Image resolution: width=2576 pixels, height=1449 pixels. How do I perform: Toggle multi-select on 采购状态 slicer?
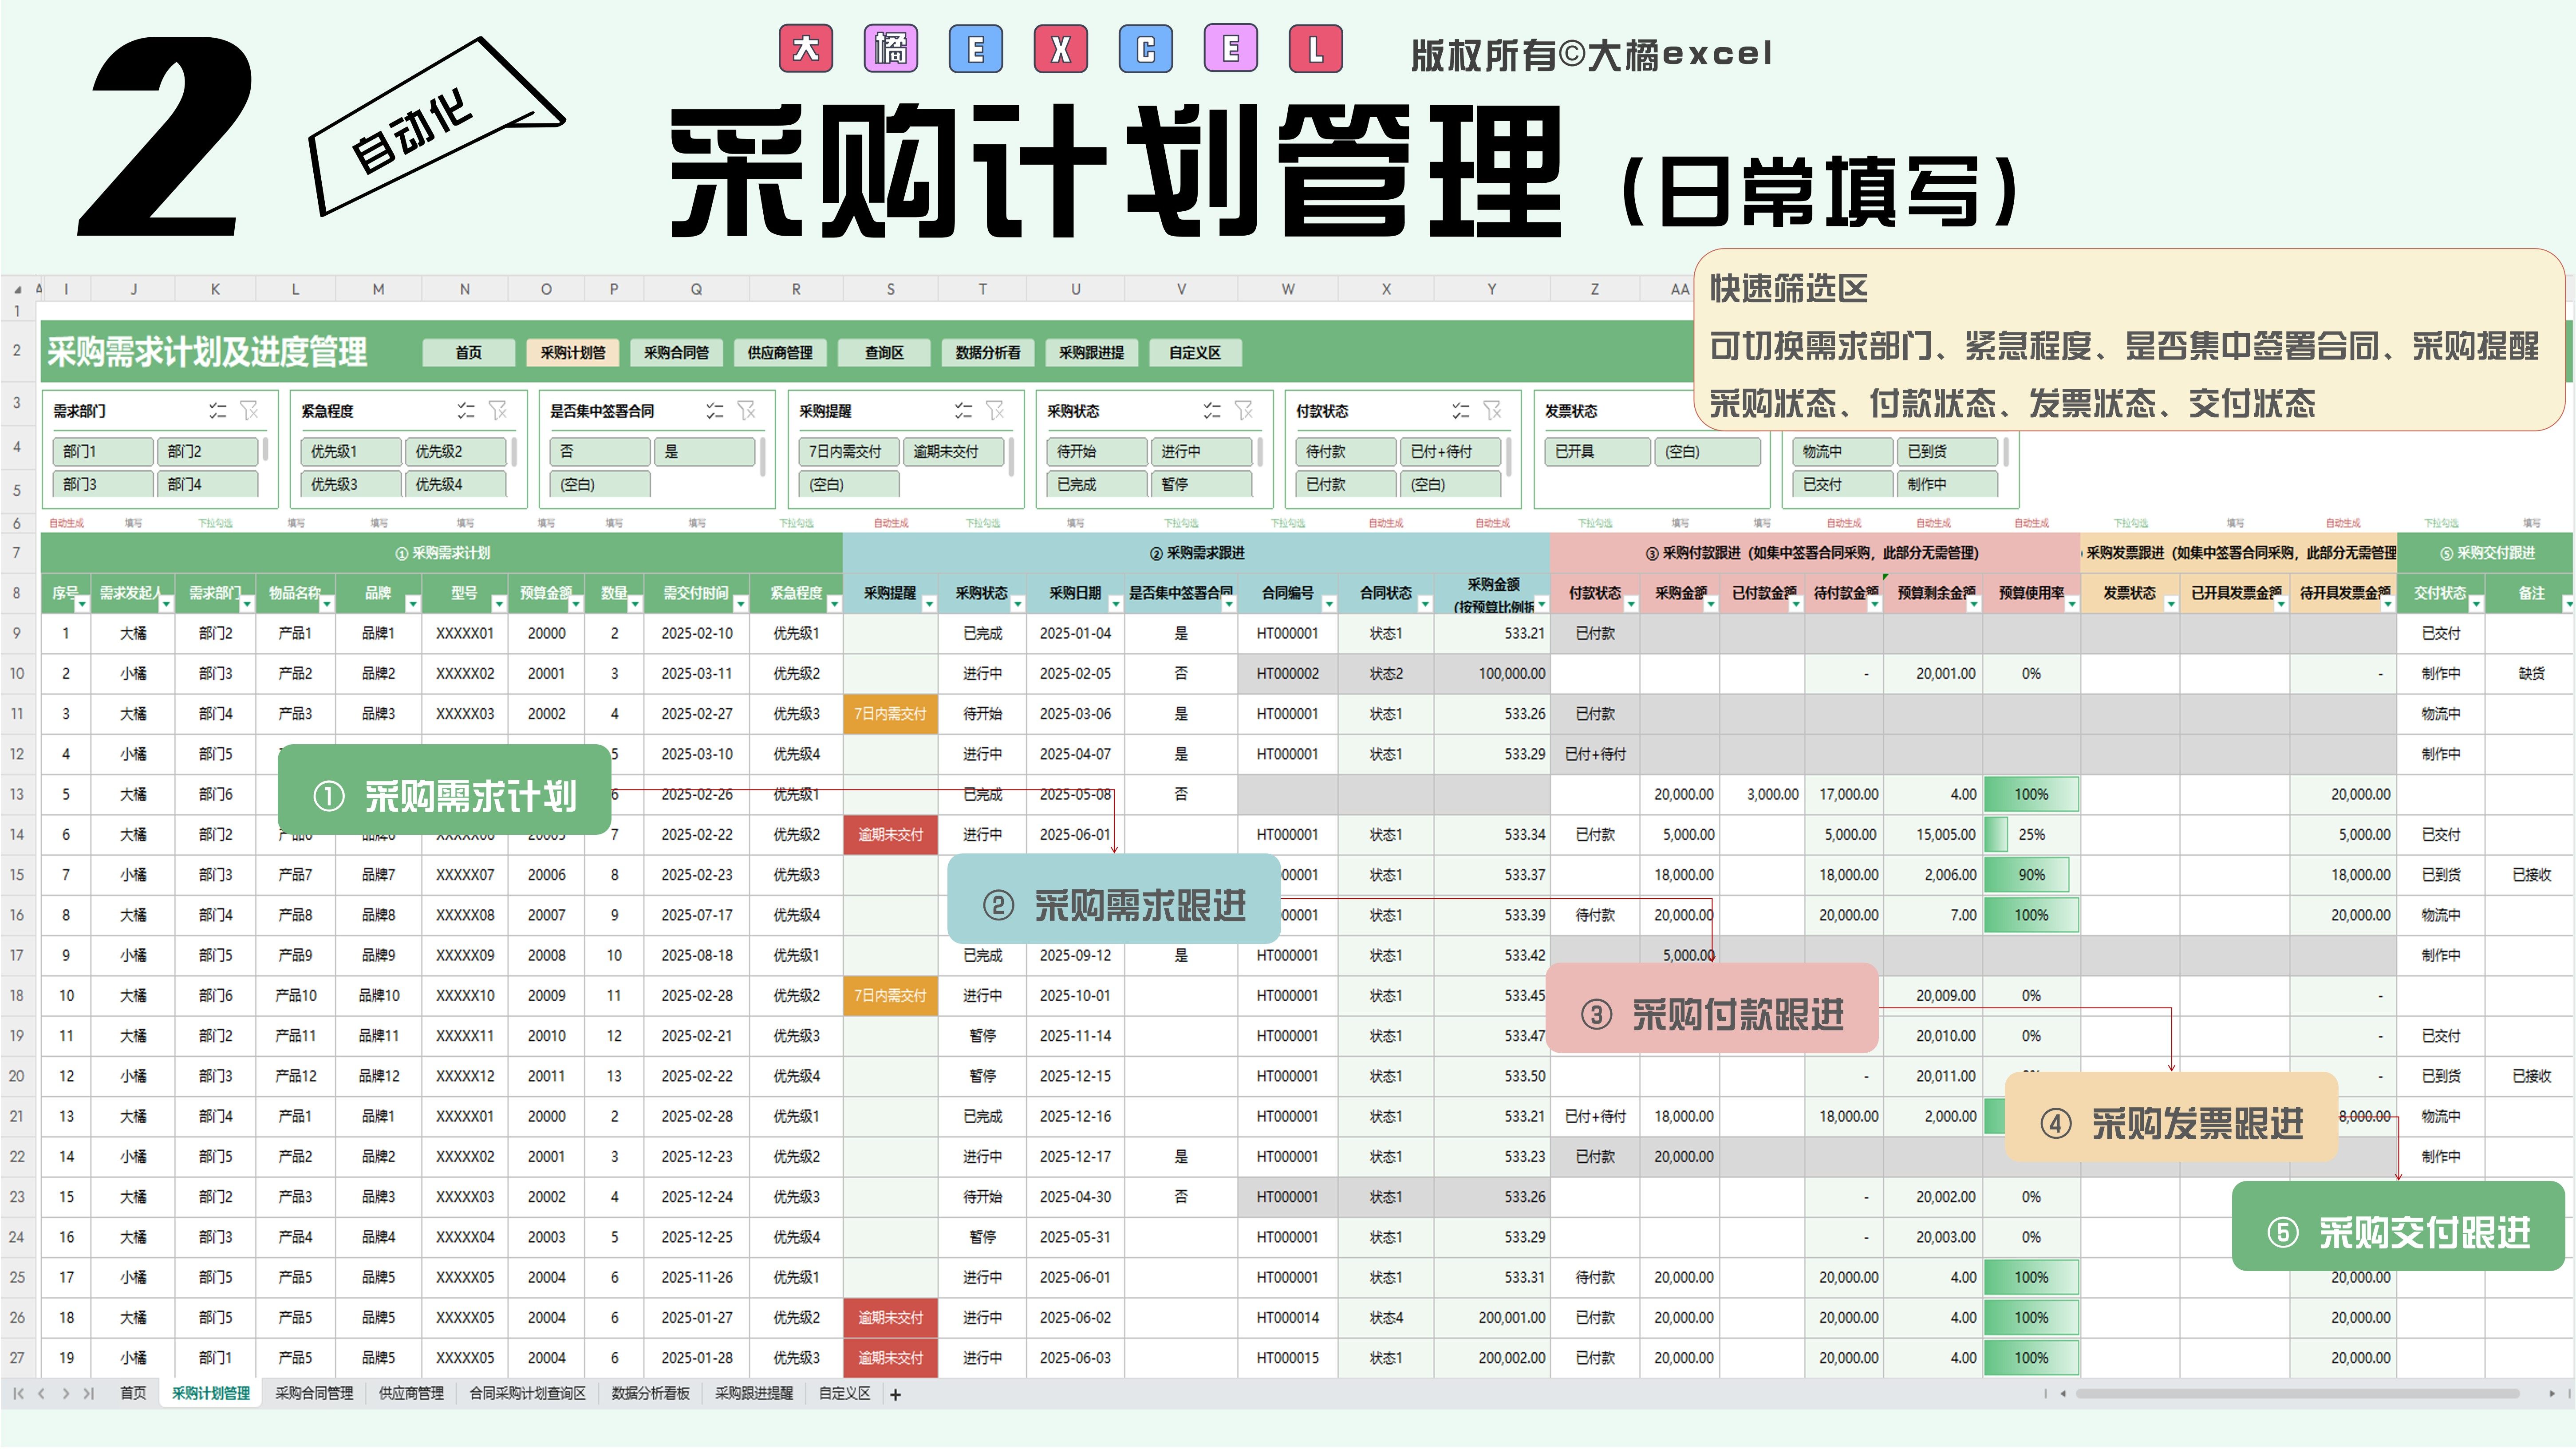pos(1212,410)
